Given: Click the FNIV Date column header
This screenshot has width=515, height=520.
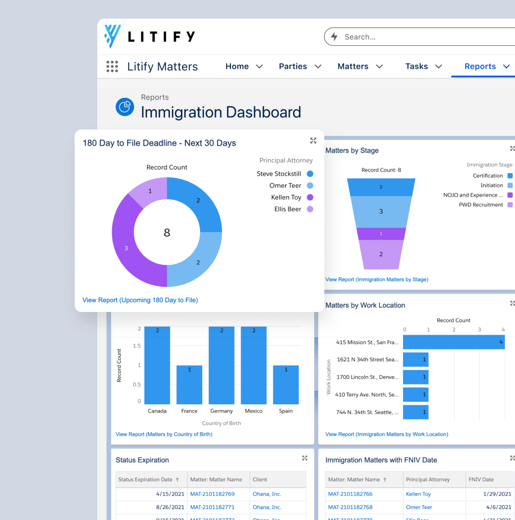Looking at the screenshot, I should [x=490, y=480].
